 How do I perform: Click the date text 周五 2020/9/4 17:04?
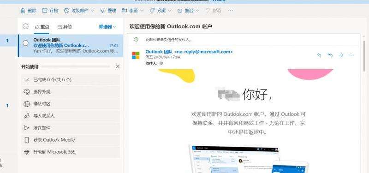[x=163, y=57]
